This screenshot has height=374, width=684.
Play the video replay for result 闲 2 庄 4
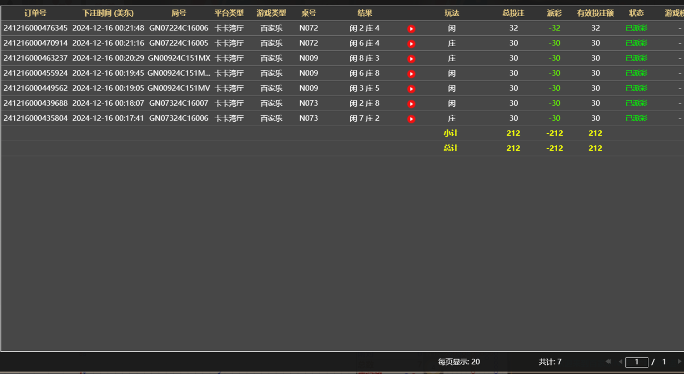pyautogui.click(x=411, y=28)
